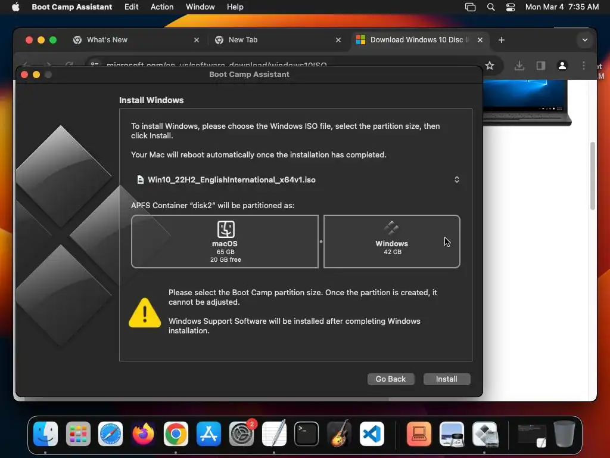Click the Stage Manager menu bar icon

click(471, 7)
